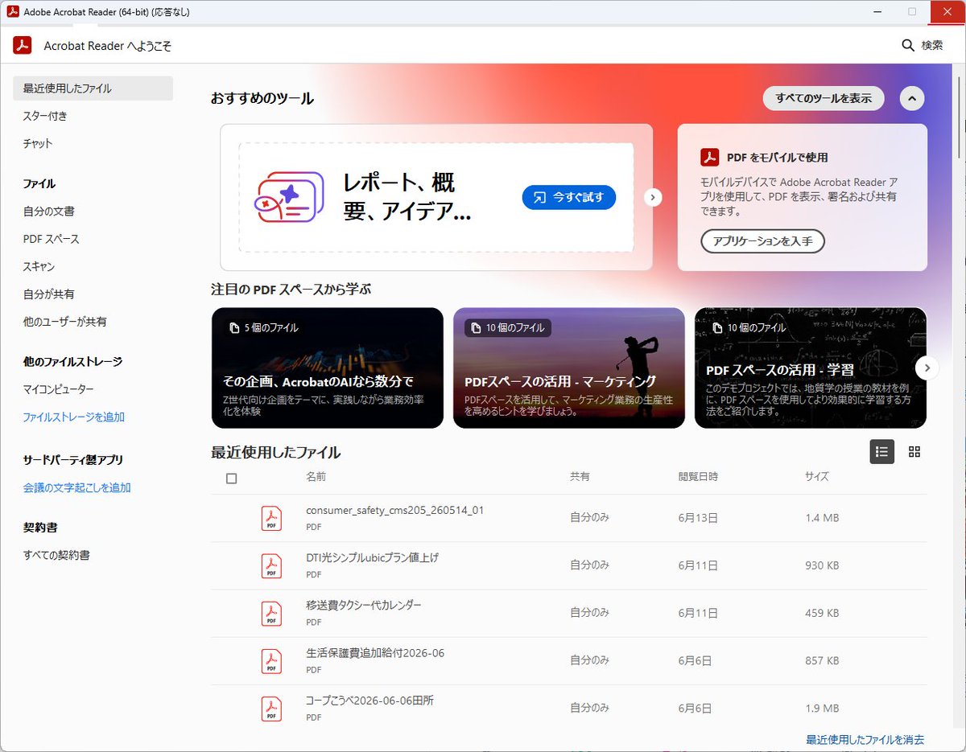Click すべてのツールを表示 button
Viewport: 966px width, 752px height.
pyautogui.click(x=824, y=98)
